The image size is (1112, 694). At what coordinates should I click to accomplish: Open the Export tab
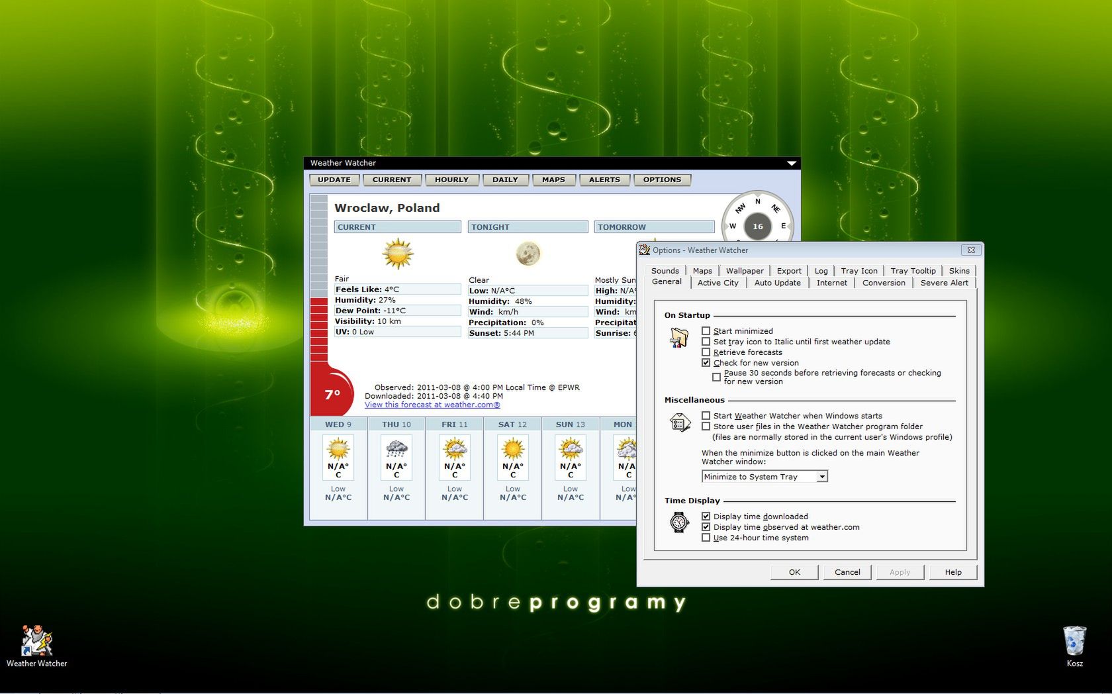789,271
